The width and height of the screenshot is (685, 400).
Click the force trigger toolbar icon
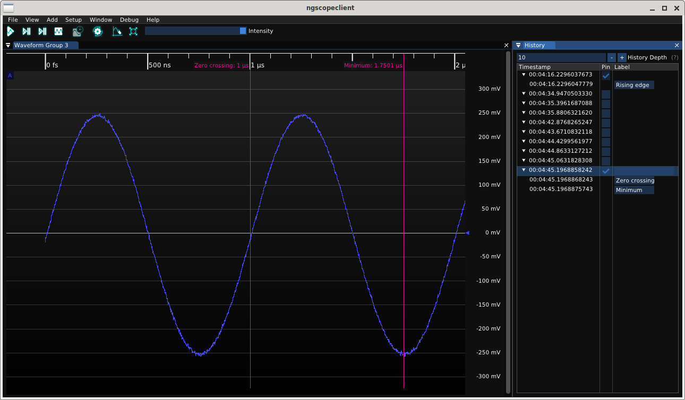pos(42,31)
